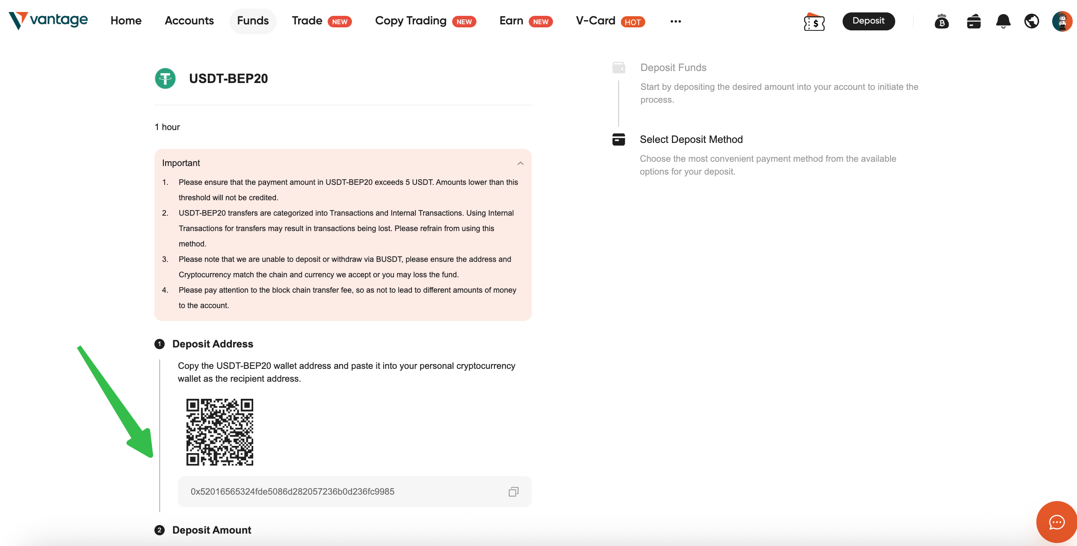The image size is (1077, 546).
Task: Open the Funds menu
Action: 253,21
